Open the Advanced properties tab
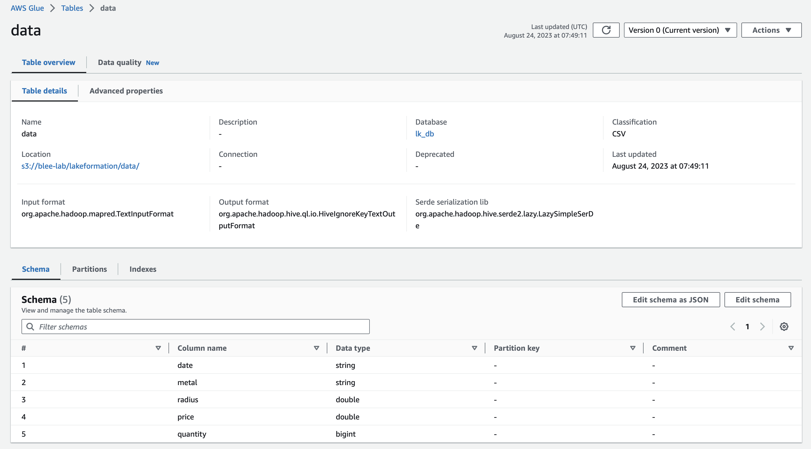The height and width of the screenshot is (449, 811). click(126, 91)
